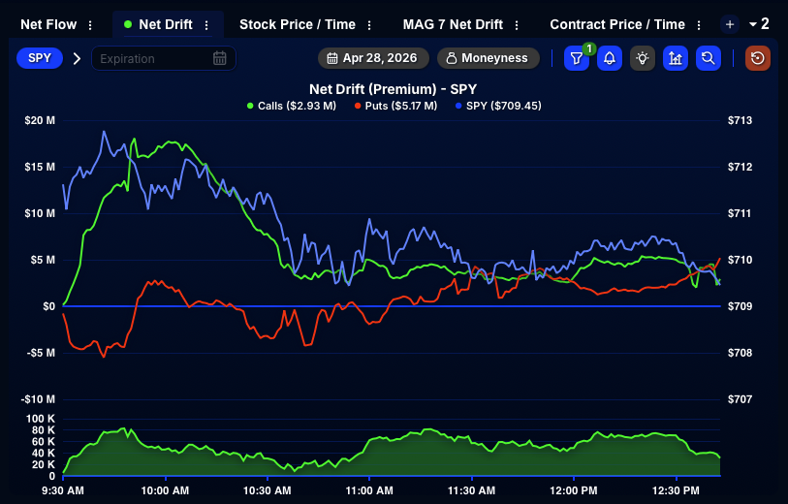Click the 12:30 PM time axis label

tap(676, 490)
